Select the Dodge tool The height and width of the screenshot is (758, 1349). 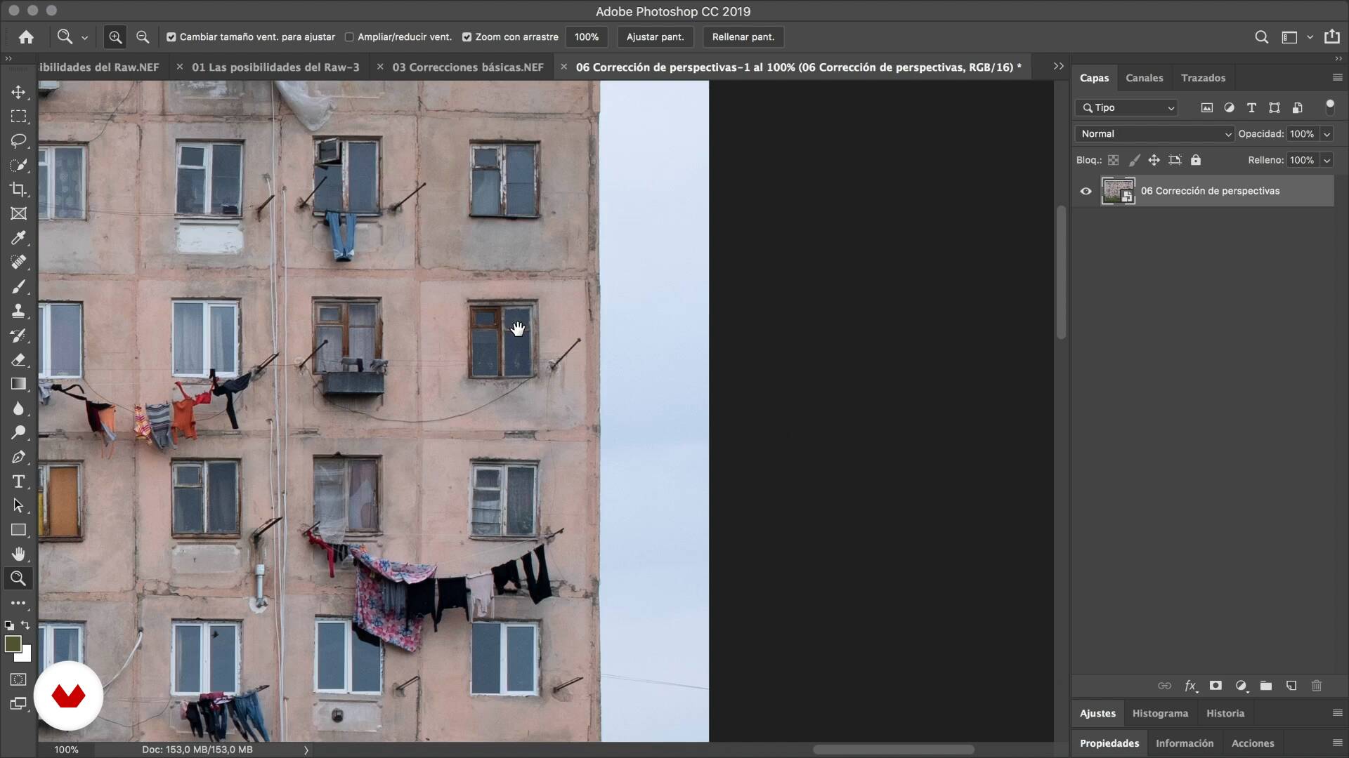[18, 432]
